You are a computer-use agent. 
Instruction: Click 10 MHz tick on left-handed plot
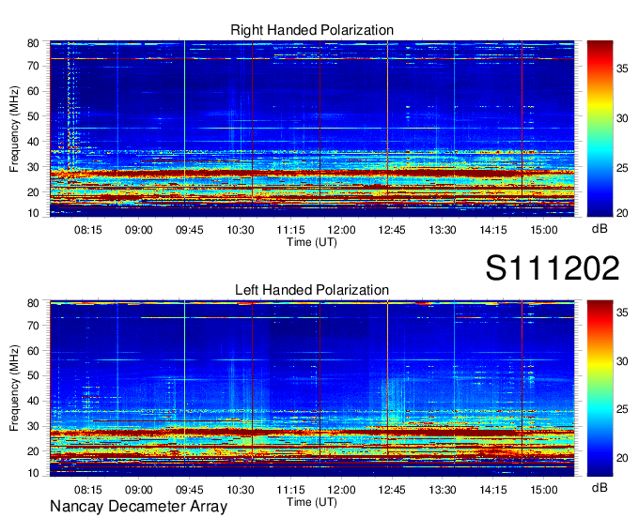tap(33, 473)
